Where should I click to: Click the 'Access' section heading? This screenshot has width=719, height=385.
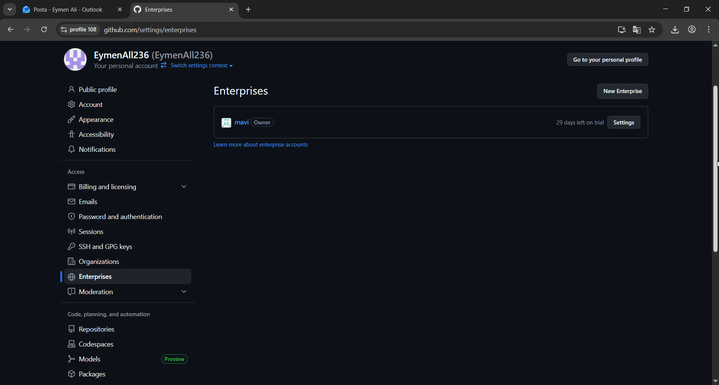[76, 172]
